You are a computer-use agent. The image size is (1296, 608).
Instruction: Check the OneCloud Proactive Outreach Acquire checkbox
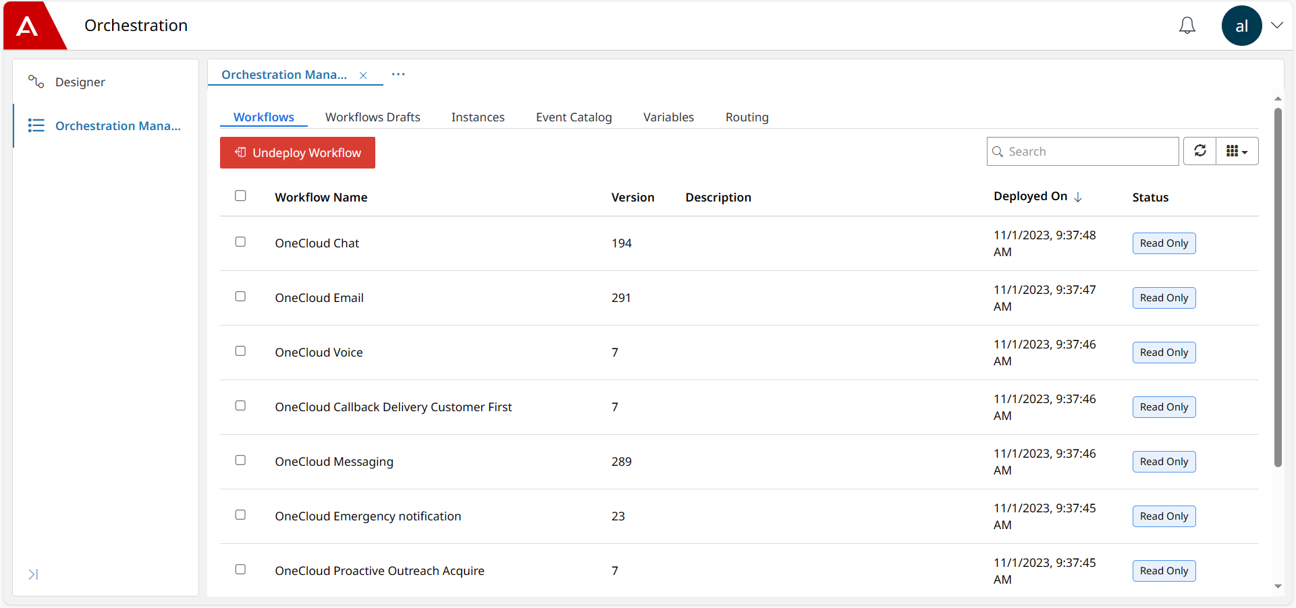(240, 569)
